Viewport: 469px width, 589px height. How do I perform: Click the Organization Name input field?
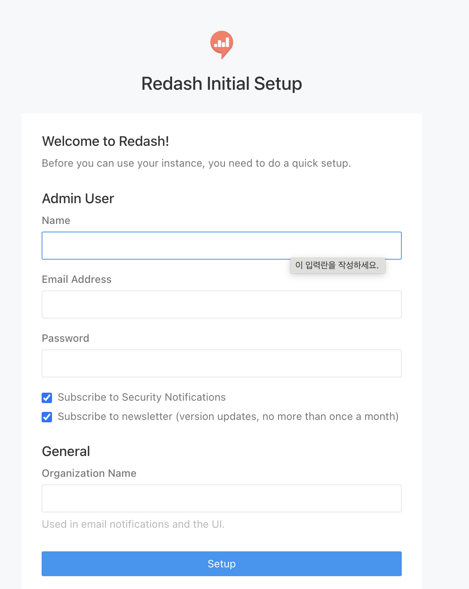[x=222, y=498]
